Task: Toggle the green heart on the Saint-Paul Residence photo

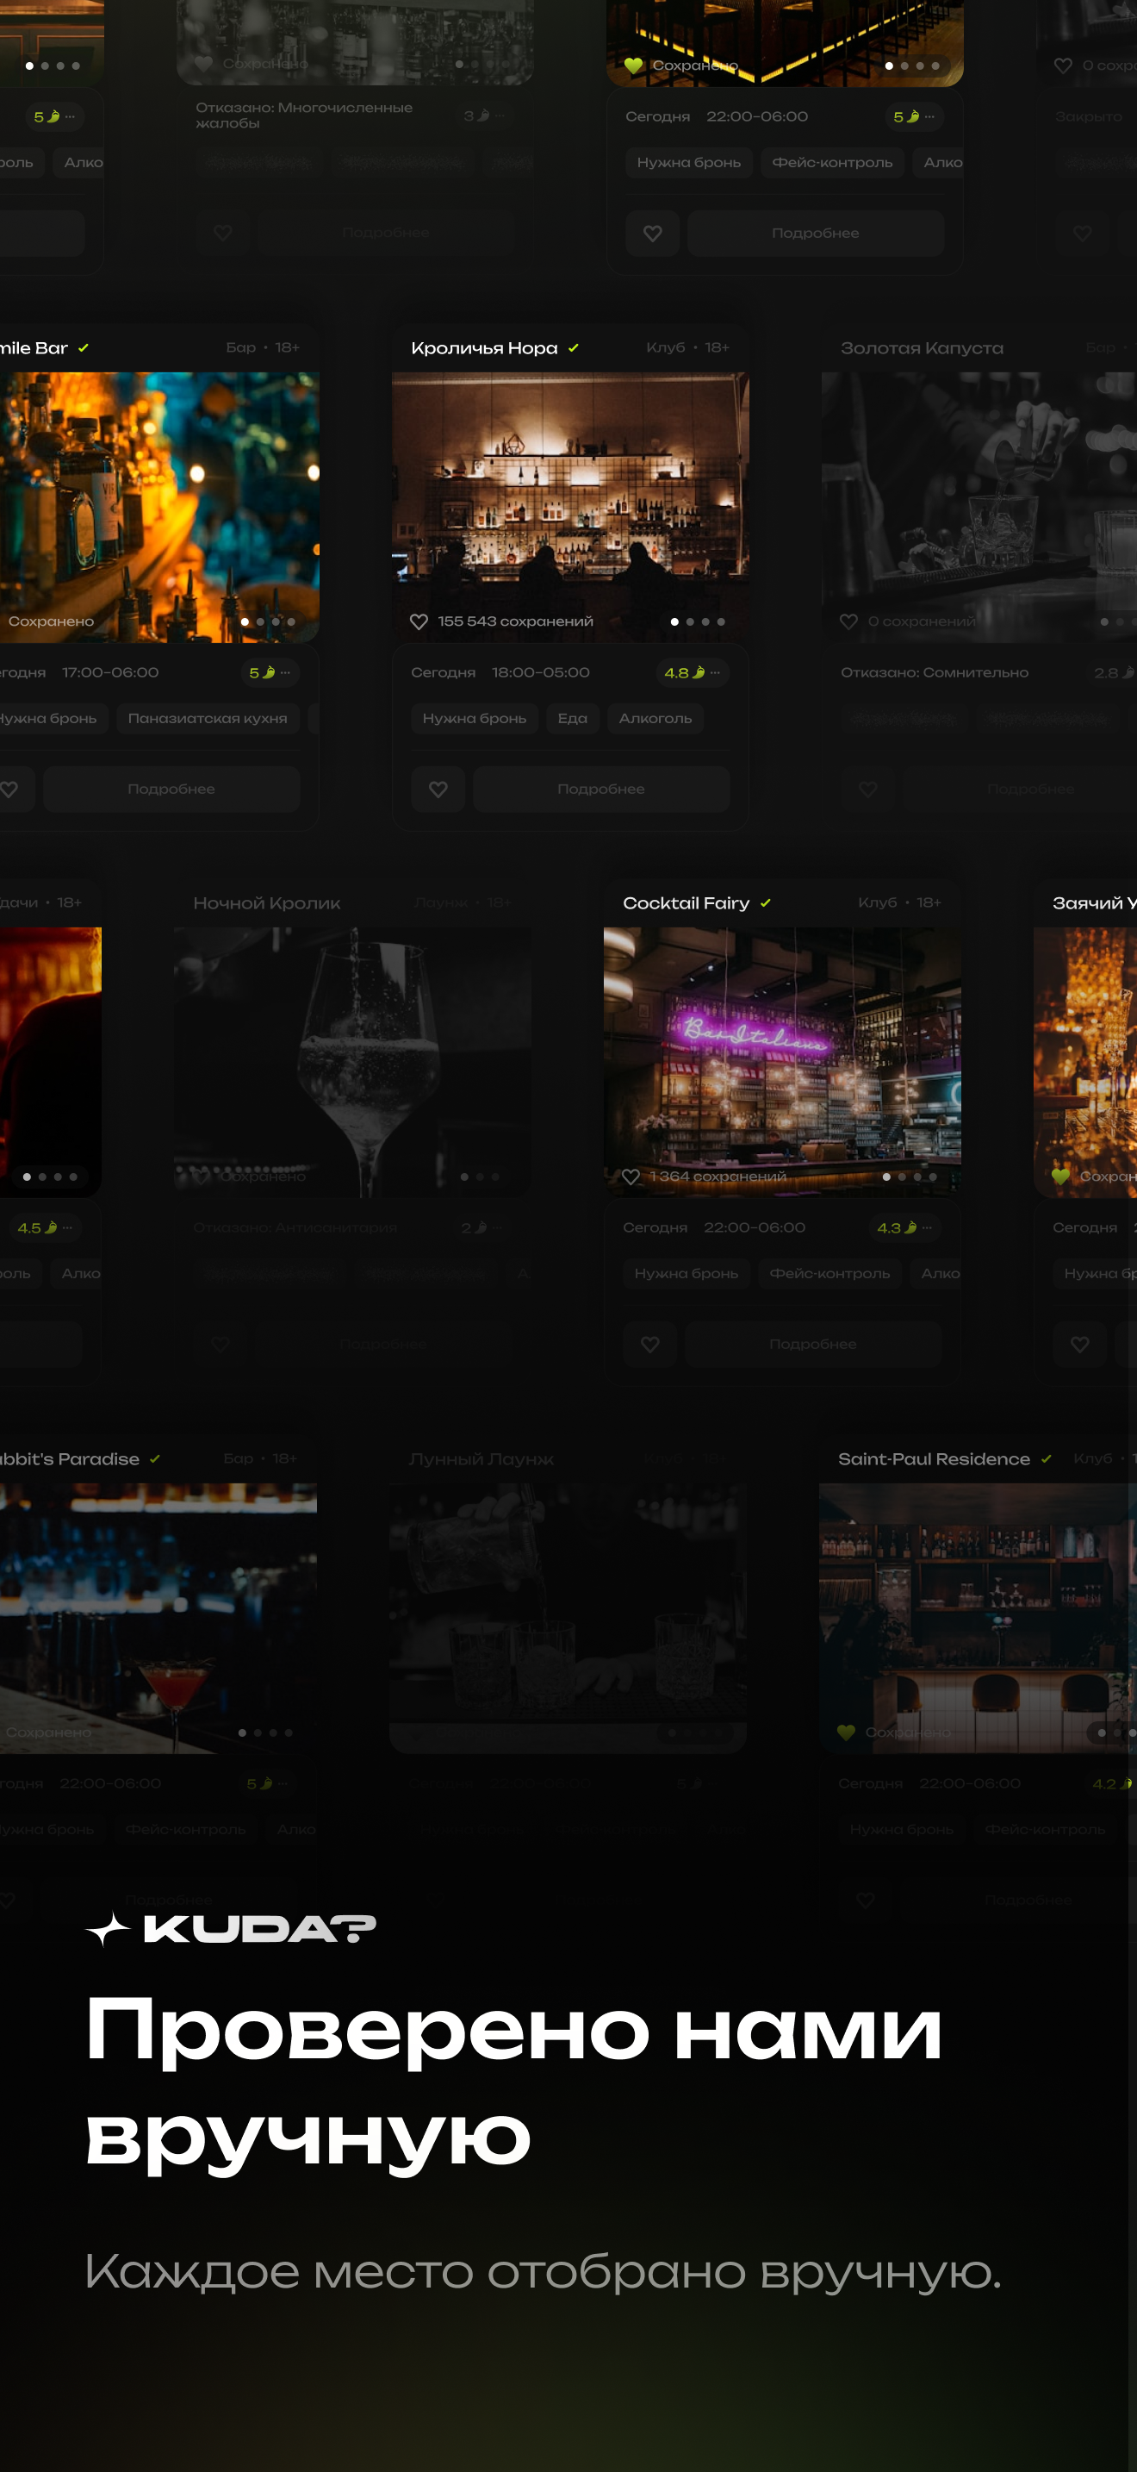Action: (846, 1732)
